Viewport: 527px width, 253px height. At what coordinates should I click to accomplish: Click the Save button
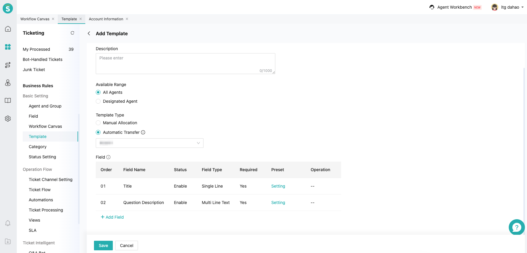click(103, 246)
